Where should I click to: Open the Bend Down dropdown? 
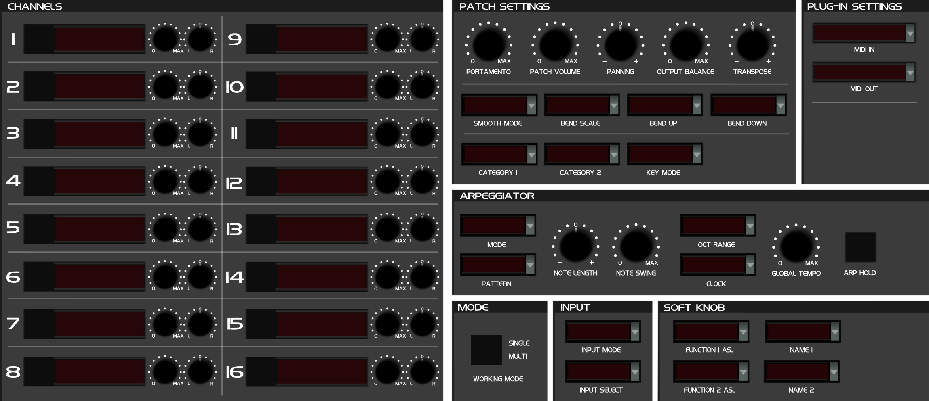click(748, 105)
